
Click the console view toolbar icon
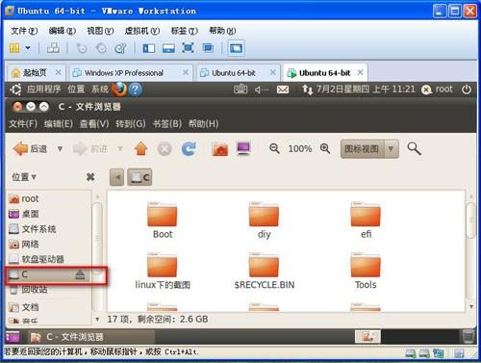pos(236,48)
